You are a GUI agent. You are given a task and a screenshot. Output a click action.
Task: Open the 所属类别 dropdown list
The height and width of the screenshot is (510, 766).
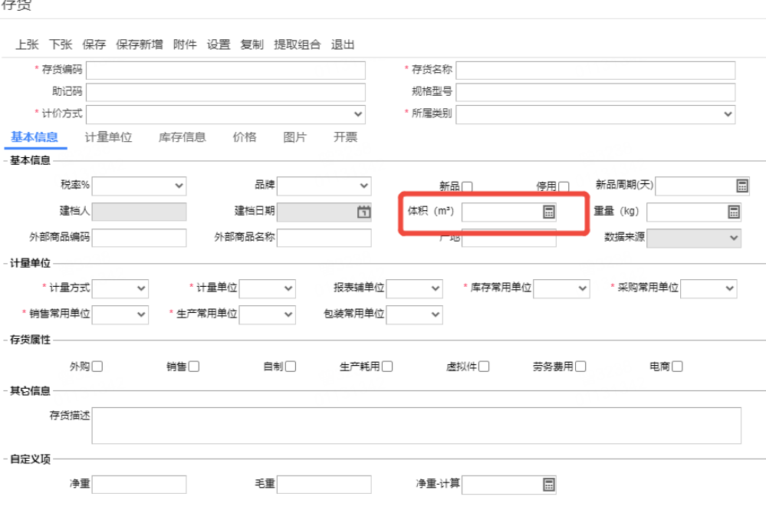(x=595, y=114)
